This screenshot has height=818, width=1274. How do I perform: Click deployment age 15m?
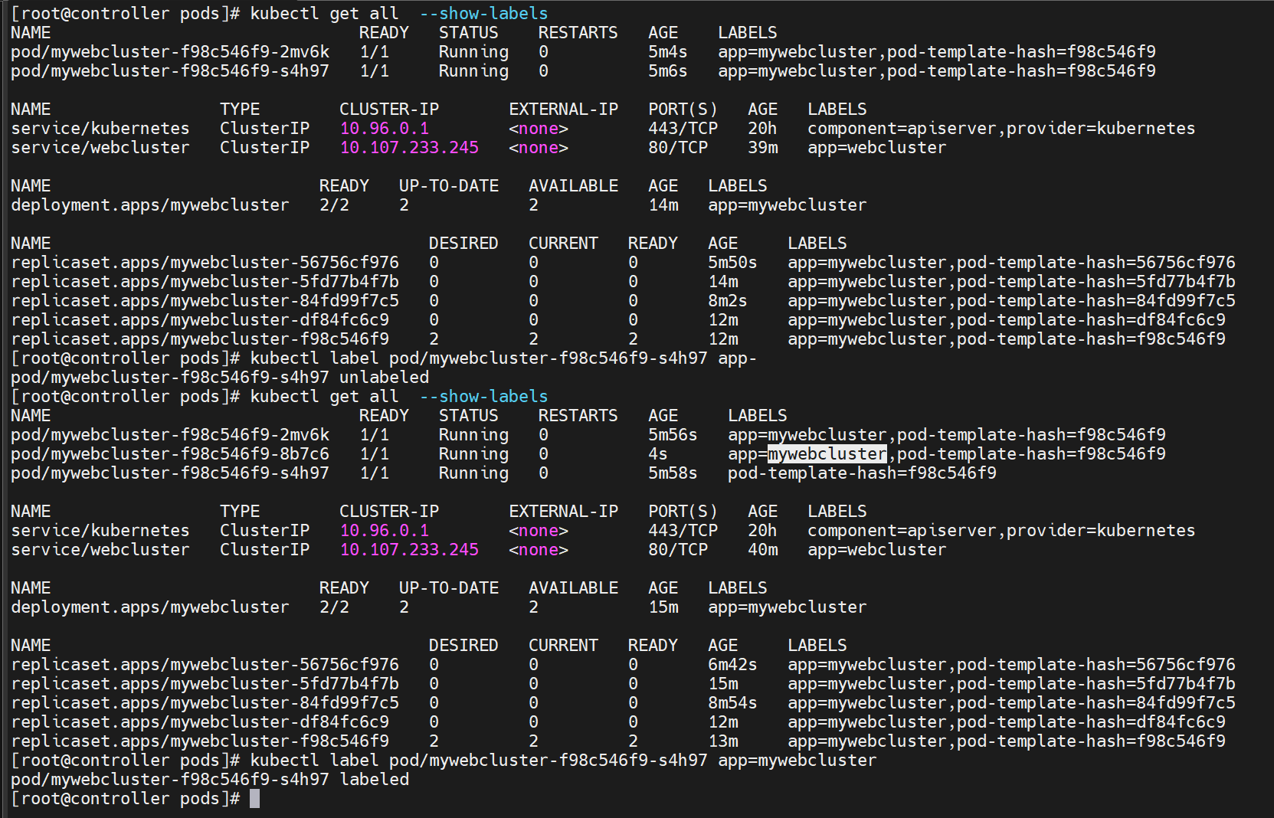tap(663, 607)
